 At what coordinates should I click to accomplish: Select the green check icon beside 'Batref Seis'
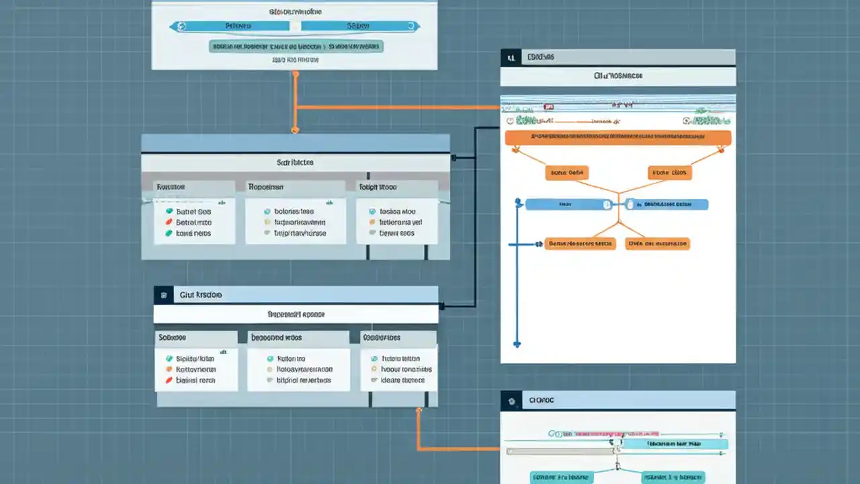[169, 211]
